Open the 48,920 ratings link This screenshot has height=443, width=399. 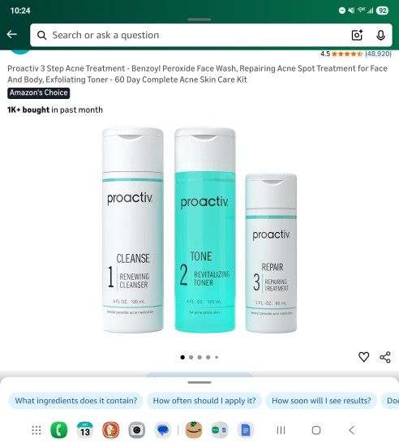point(378,54)
